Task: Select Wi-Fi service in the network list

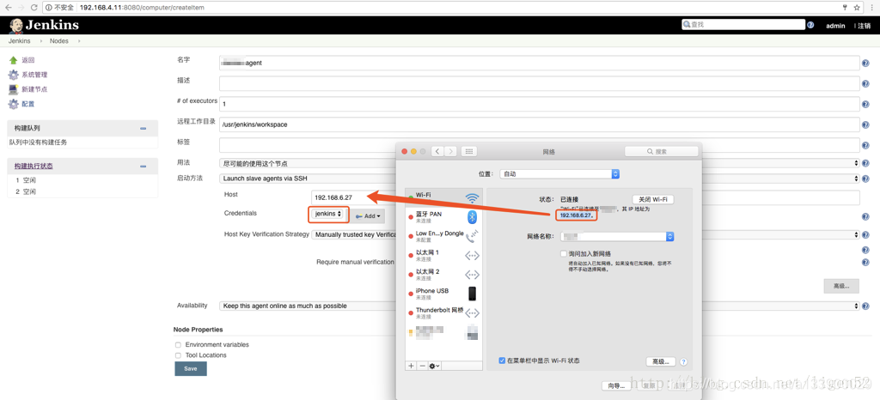Action: click(x=443, y=197)
